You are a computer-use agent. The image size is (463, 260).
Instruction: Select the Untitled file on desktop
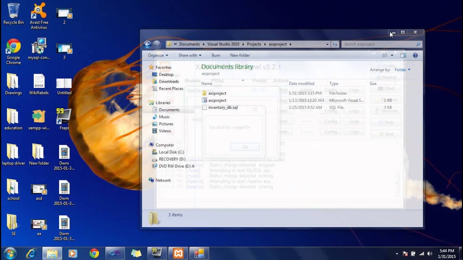[x=64, y=86]
